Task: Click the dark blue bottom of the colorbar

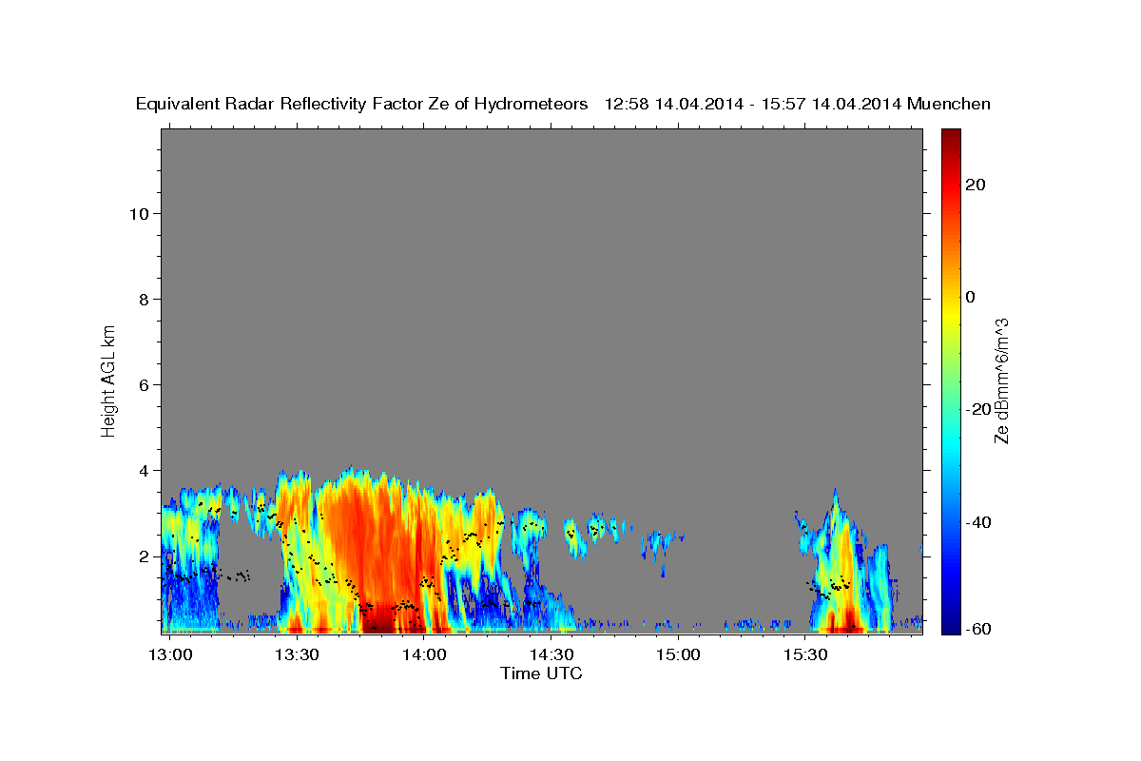Action: (x=951, y=623)
